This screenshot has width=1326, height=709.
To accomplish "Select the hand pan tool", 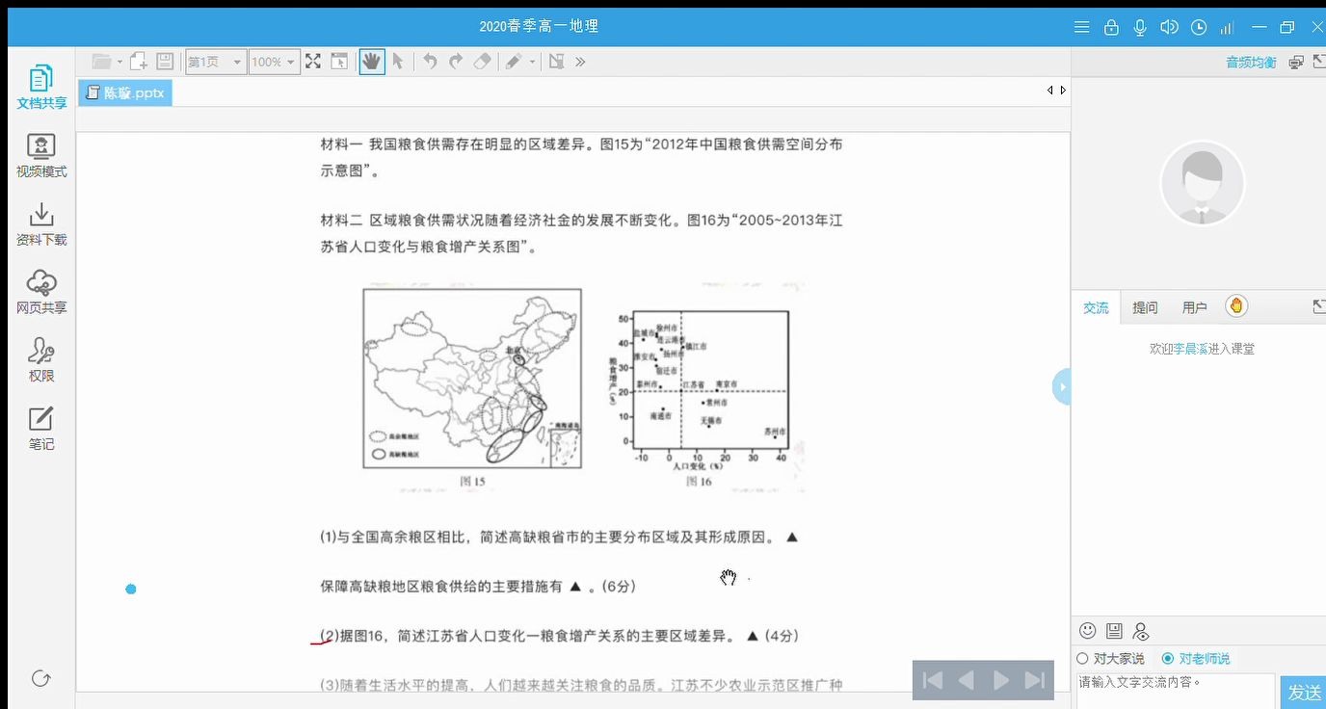I will [x=371, y=62].
